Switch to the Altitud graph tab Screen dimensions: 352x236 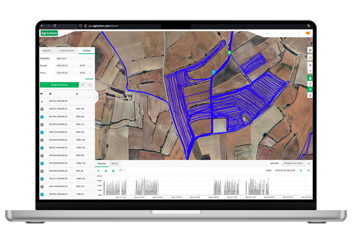pos(114,163)
